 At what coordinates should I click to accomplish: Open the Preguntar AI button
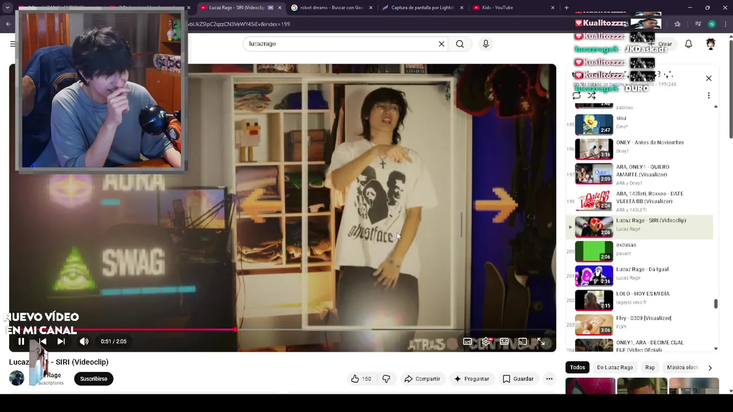click(471, 379)
